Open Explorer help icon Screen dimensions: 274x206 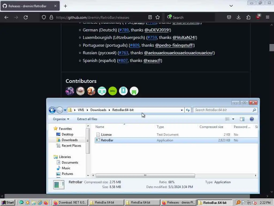[252, 119]
